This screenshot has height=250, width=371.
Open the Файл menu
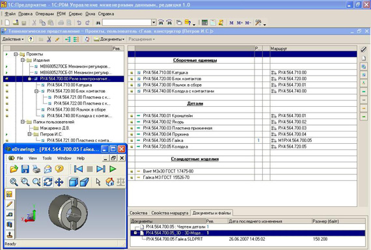[10, 14]
